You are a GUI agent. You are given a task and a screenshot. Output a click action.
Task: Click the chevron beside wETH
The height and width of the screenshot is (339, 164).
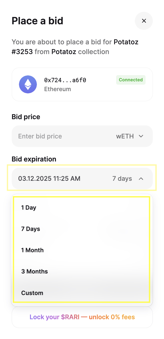141,136
